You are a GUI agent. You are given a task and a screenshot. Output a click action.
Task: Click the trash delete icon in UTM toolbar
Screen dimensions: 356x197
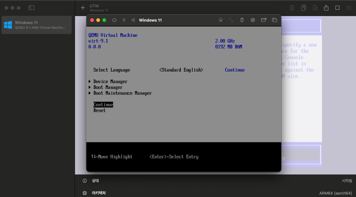click(x=292, y=8)
